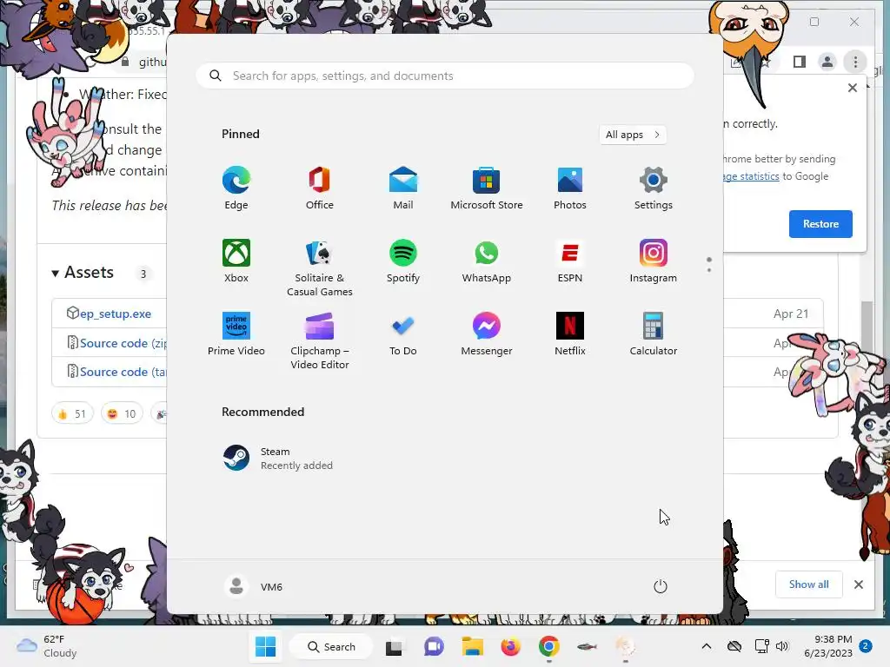This screenshot has width=890, height=667.
Task: Launch the Xbox app
Action: [x=236, y=261]
